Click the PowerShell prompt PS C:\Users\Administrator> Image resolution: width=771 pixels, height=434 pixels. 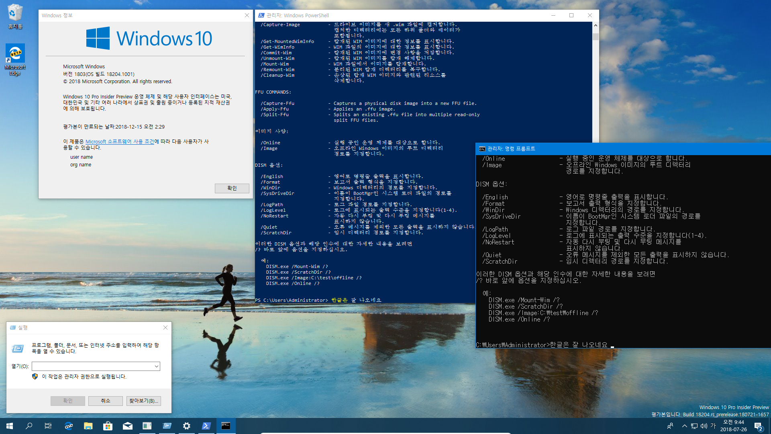coord(292,300)
